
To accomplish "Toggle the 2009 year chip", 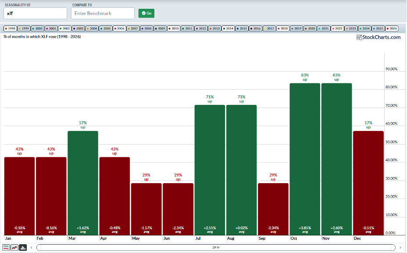I will tap(160, 29).
